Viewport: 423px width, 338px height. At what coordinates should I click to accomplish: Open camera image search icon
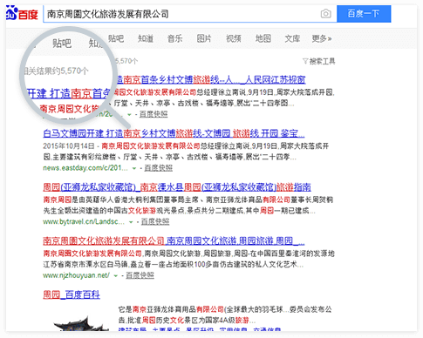(x=325, y=14)
